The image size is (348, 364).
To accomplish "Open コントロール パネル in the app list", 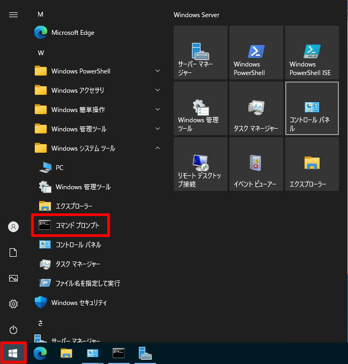I will pyautogui.click(x=70, y=244).
